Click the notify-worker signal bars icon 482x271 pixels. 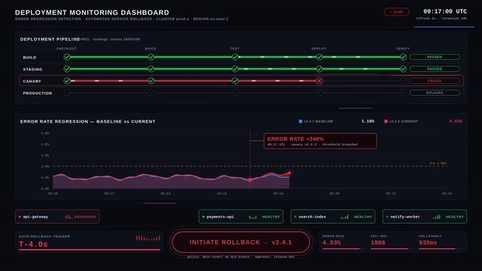436,217
